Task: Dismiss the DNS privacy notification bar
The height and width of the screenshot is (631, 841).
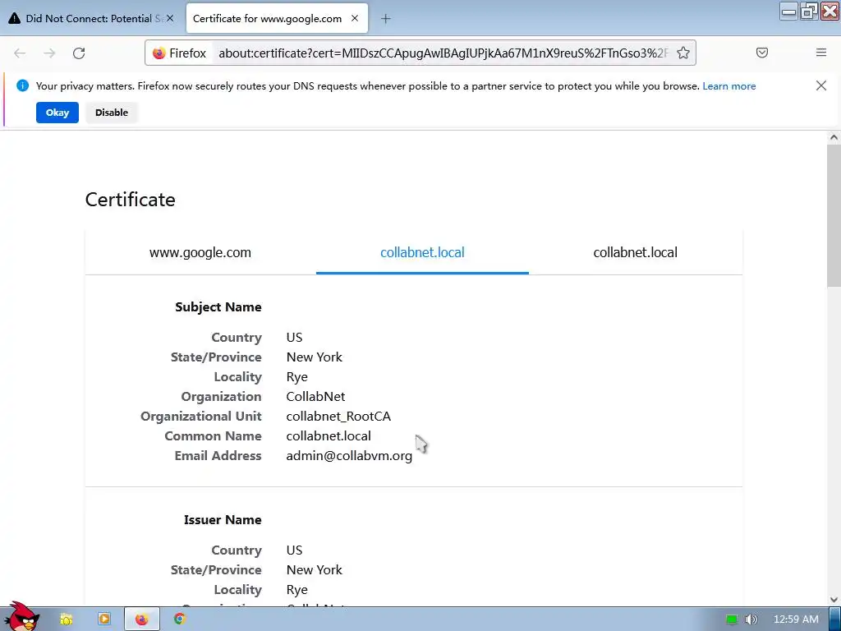Action: pos(820,85)
